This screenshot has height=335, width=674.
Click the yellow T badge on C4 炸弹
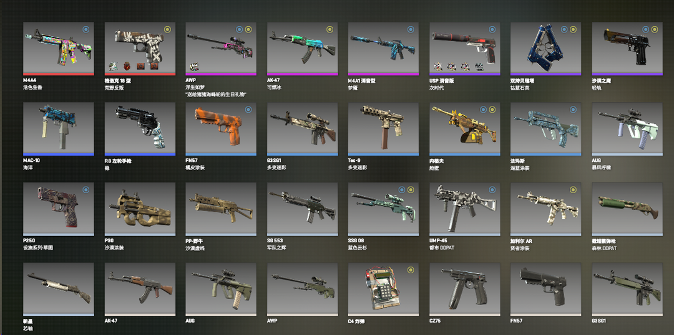[x=411, y=270]
